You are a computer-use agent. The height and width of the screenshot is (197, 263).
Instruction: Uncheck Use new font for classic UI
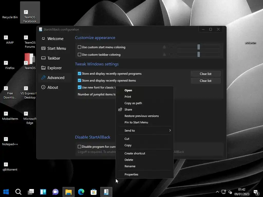pos(80,87)
